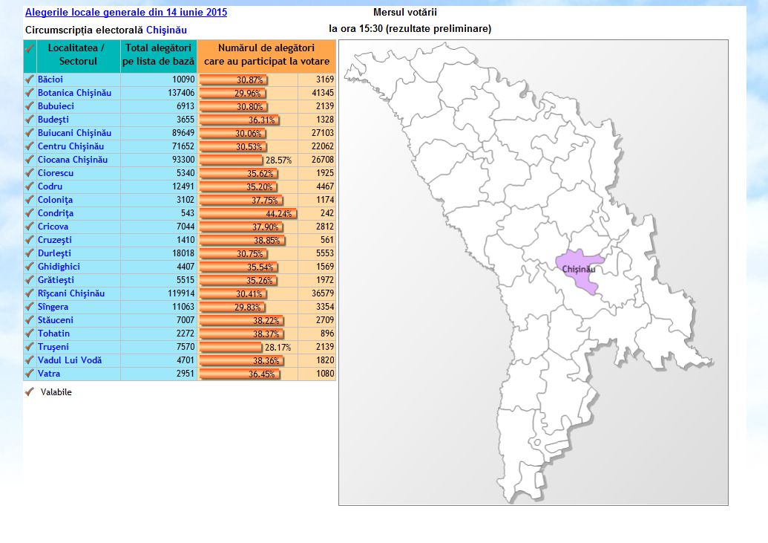Click the checkmark icon in the table header
This screenshot has height=543, width=768.
30,48
